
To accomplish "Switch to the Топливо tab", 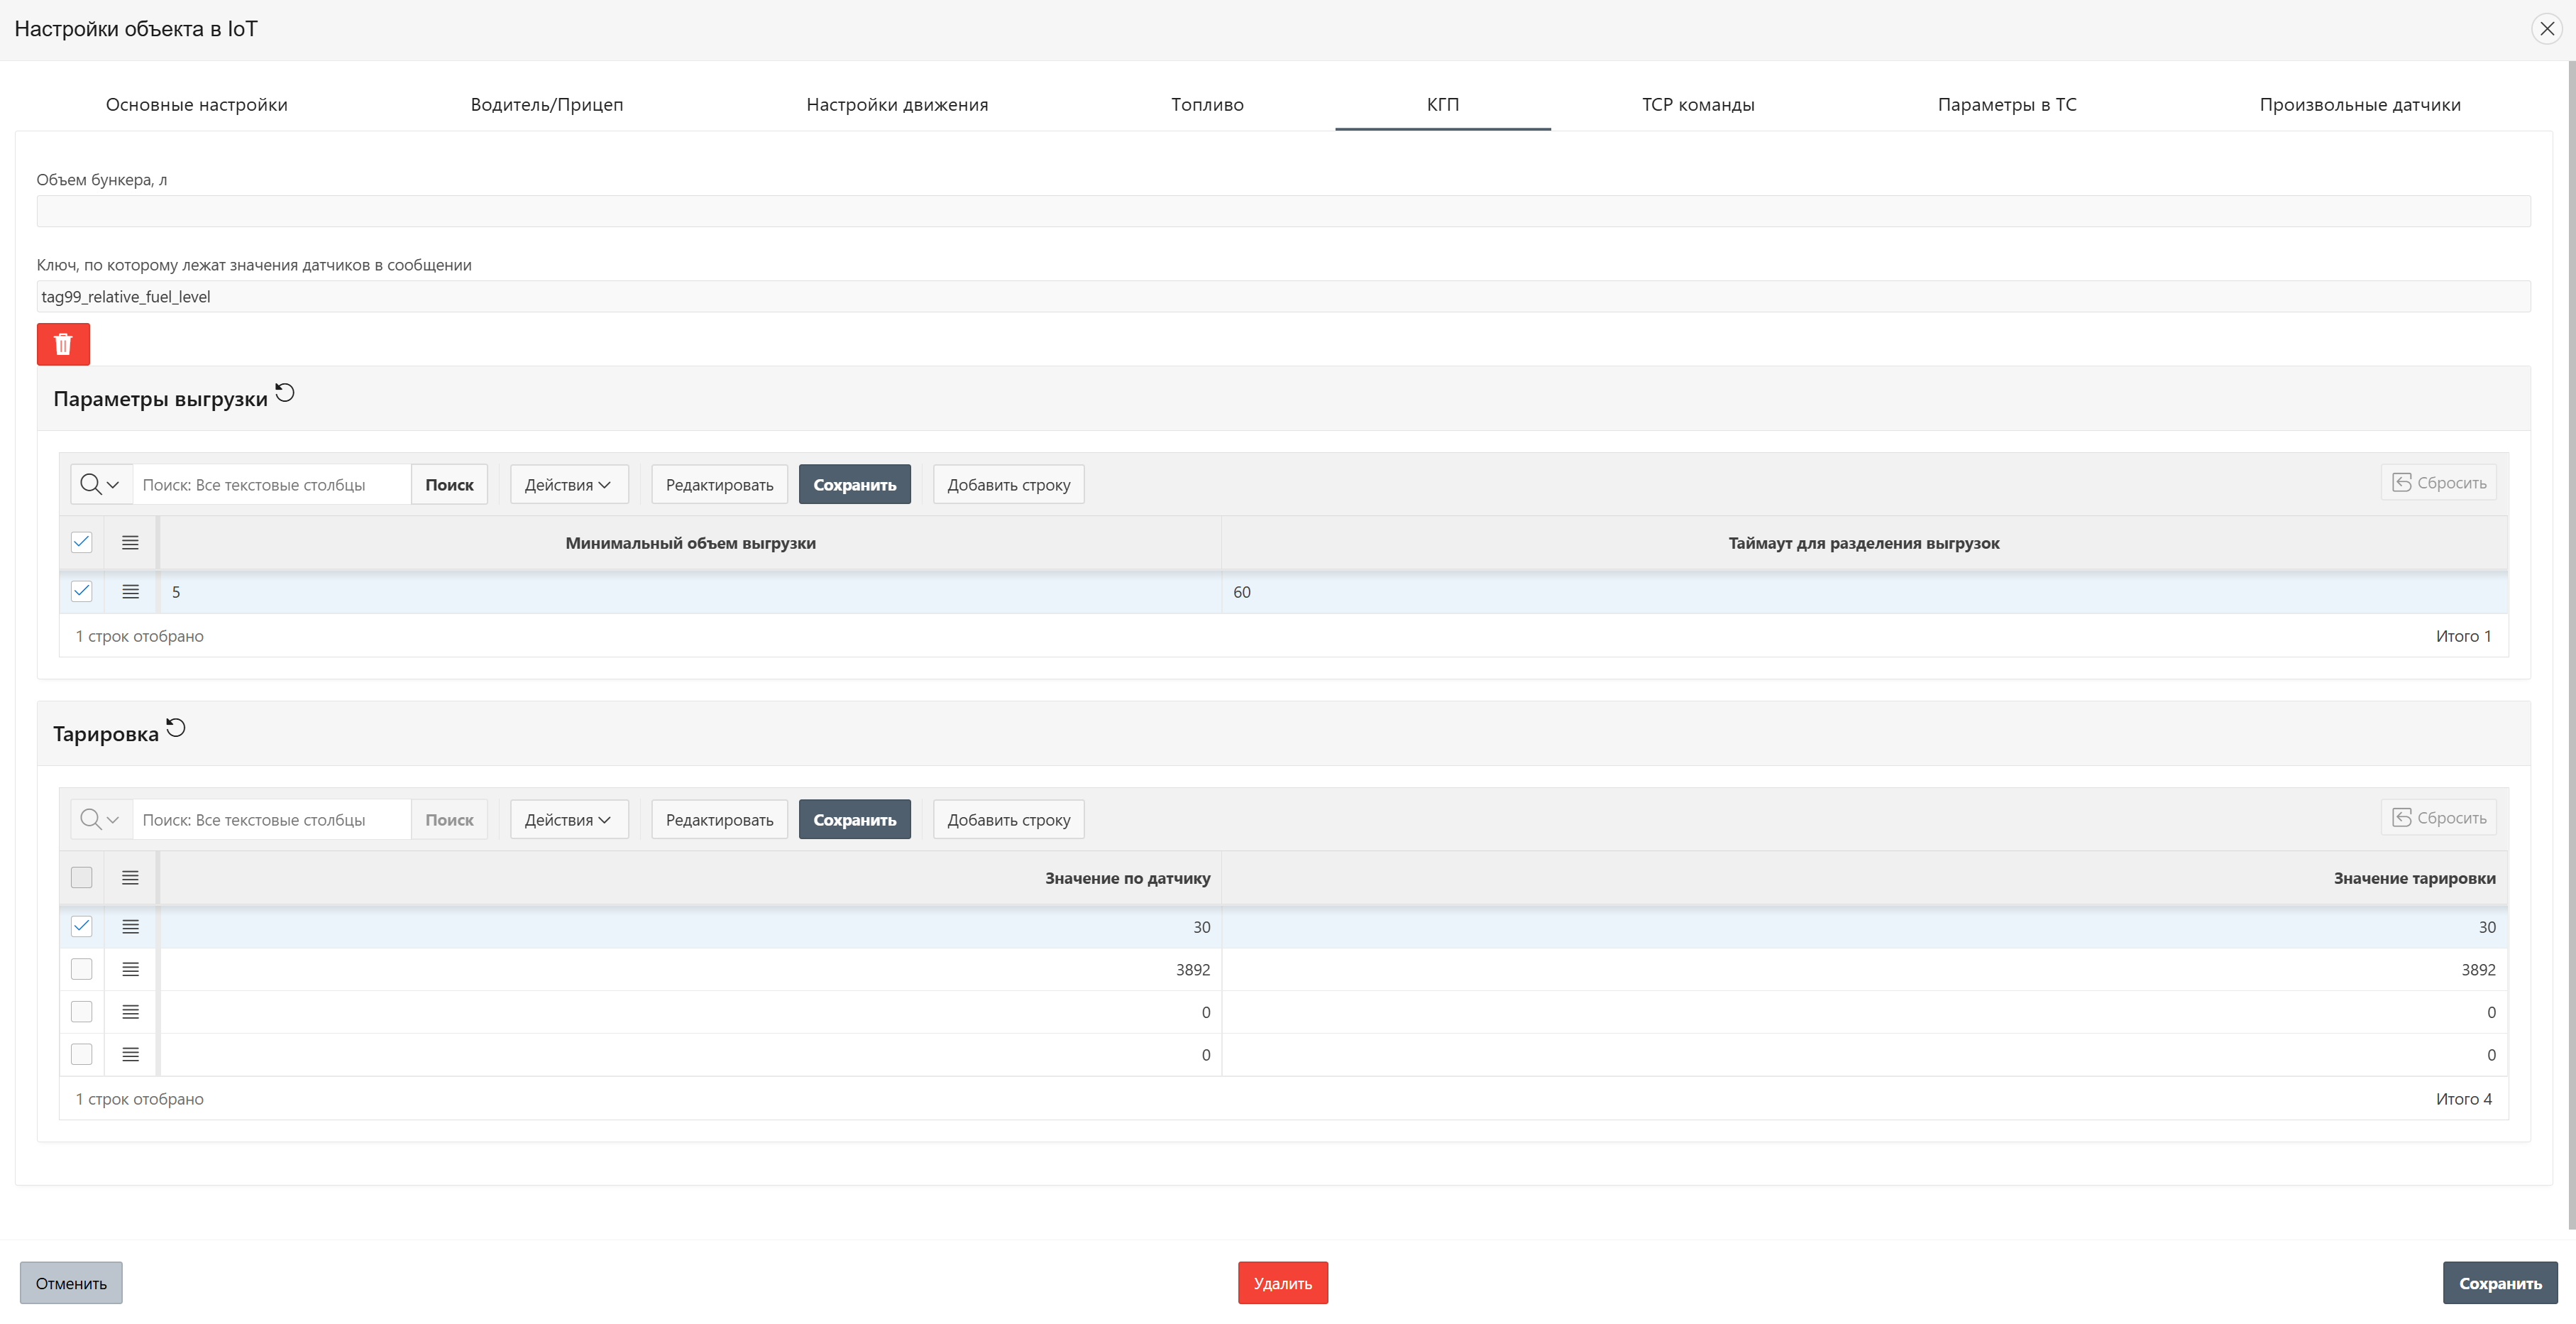I will click(x=1207, y=104).
